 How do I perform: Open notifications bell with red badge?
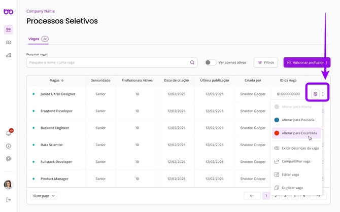9,133
